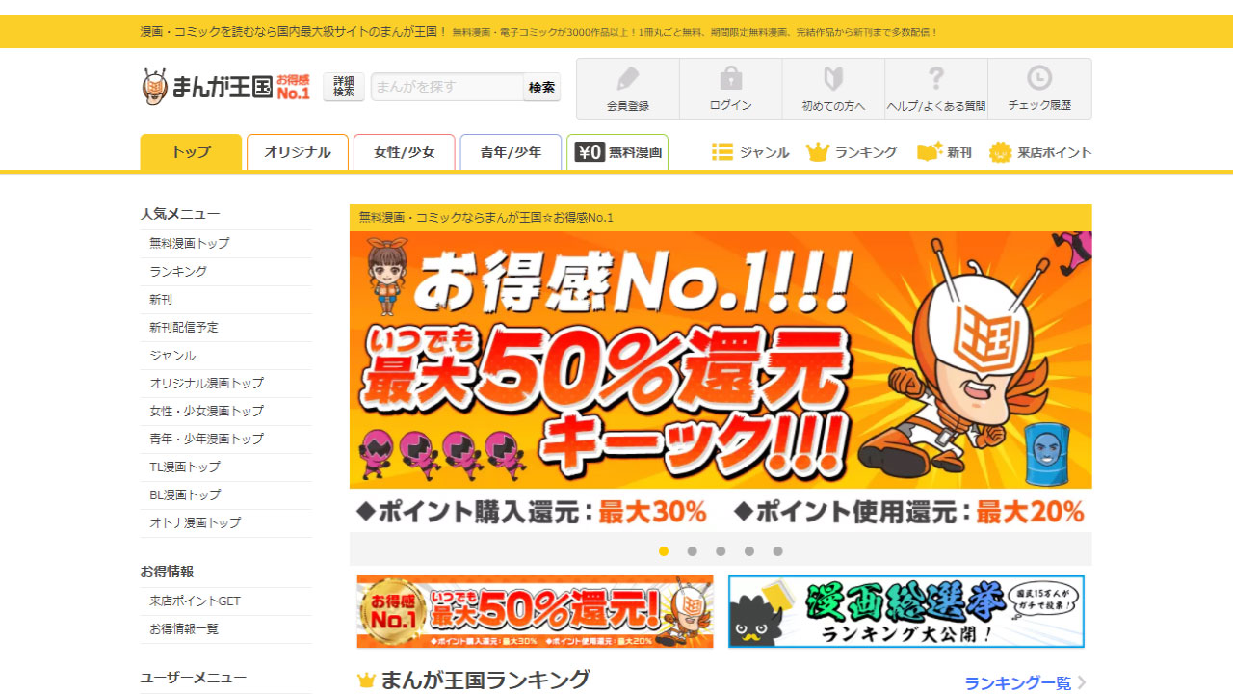Expand ランキング一覧 chevron link
This screenshot has height=694, width=1233.
point(1081,682)
